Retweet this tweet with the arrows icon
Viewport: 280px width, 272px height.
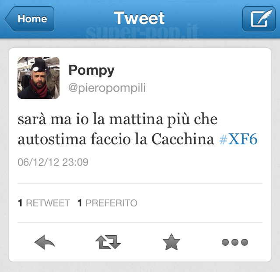click(108, 242)
